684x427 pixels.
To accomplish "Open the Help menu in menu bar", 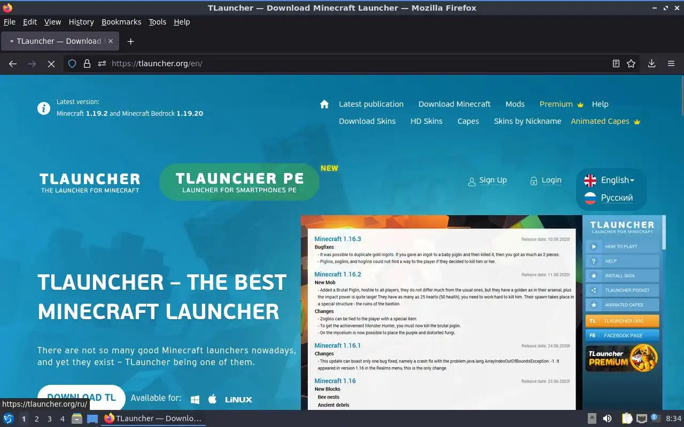I will pyautogui.click(x=182, y=22).
